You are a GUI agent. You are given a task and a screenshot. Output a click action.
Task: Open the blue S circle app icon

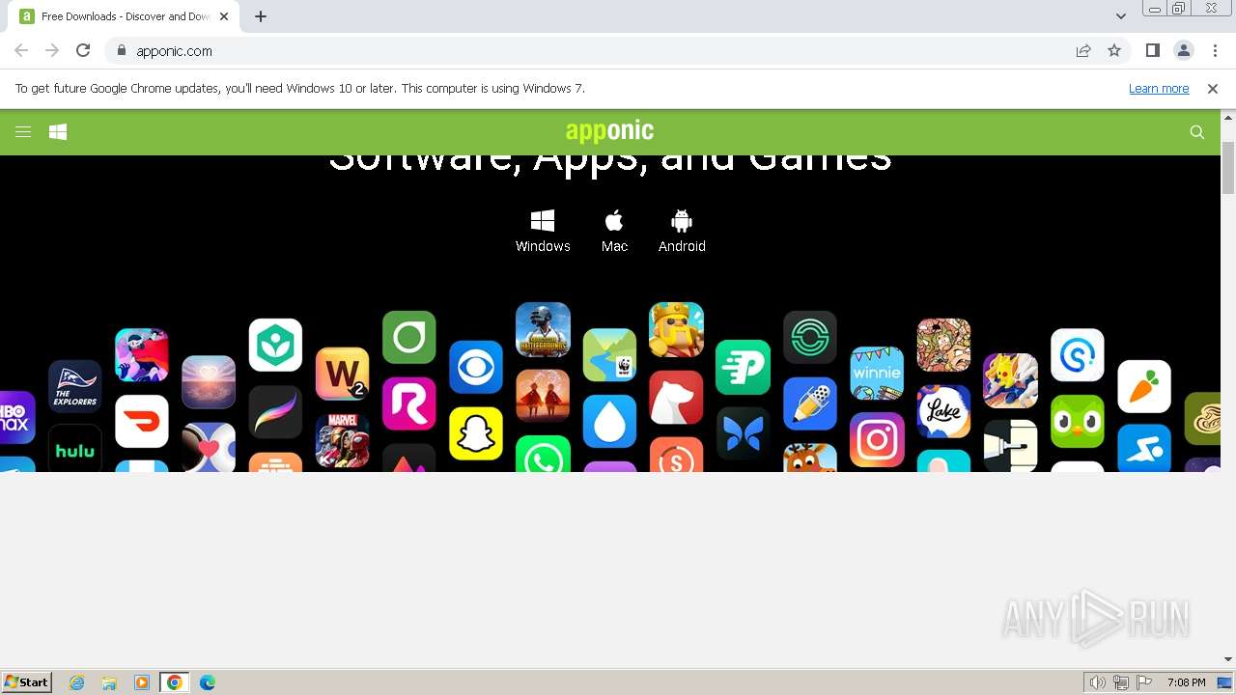pyautogui.click(x=1078, y=354)
